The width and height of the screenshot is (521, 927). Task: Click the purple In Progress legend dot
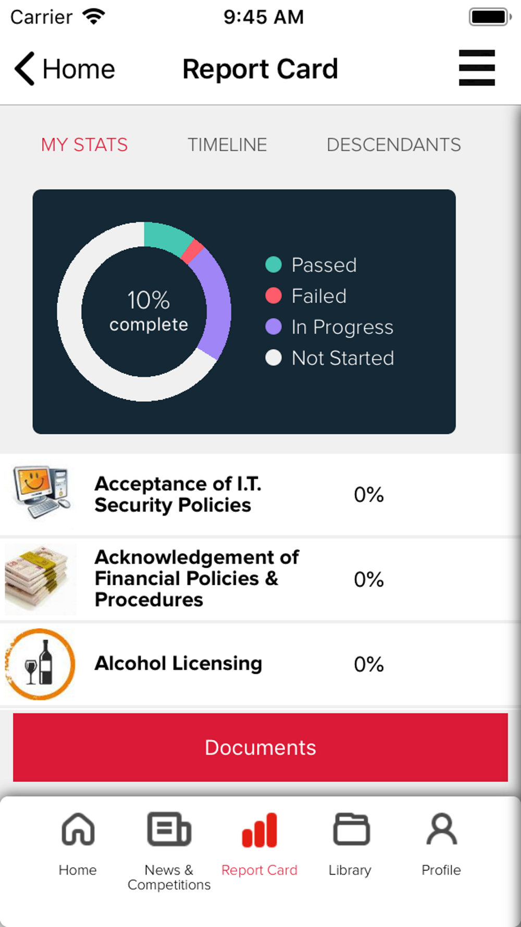pyautogui.click(x=274, y=327)
